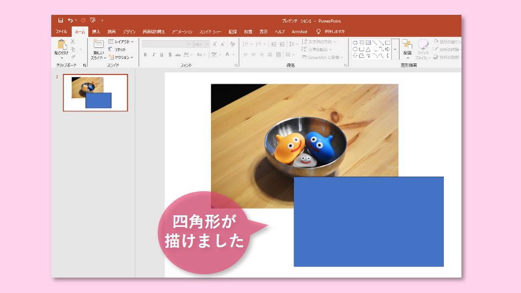This screenshot has height=293, width=521.
Task: Click the Format Painter brush icon
Action: coord(73,57)
